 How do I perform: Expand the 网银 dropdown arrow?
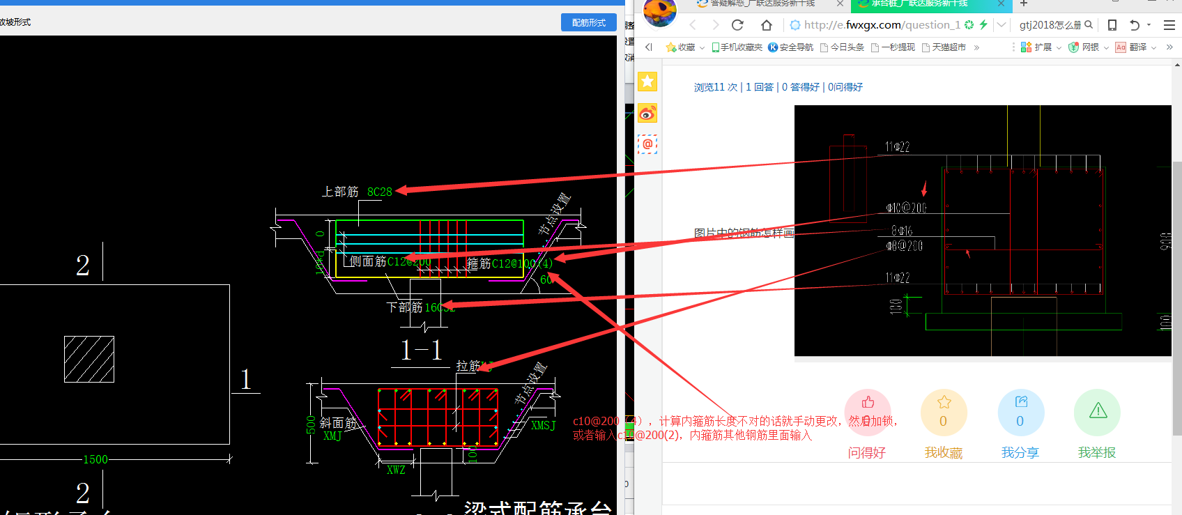tap(1106, 47)
